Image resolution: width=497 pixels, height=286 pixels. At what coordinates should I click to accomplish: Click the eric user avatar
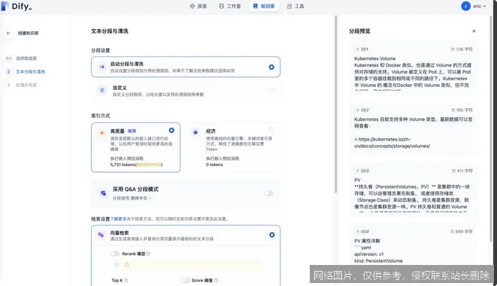465,6
